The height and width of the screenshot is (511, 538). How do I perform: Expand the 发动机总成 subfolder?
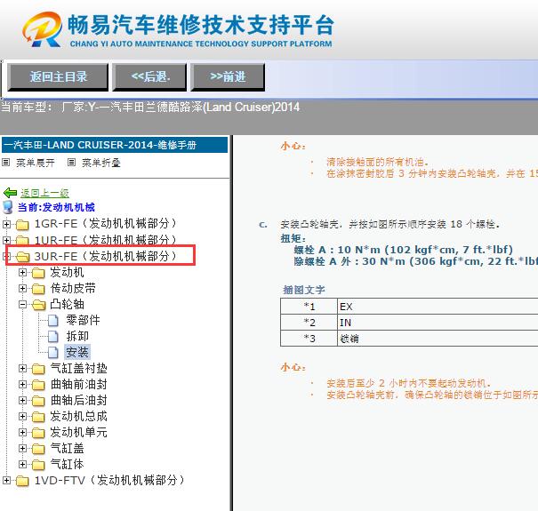pos(22,416)
